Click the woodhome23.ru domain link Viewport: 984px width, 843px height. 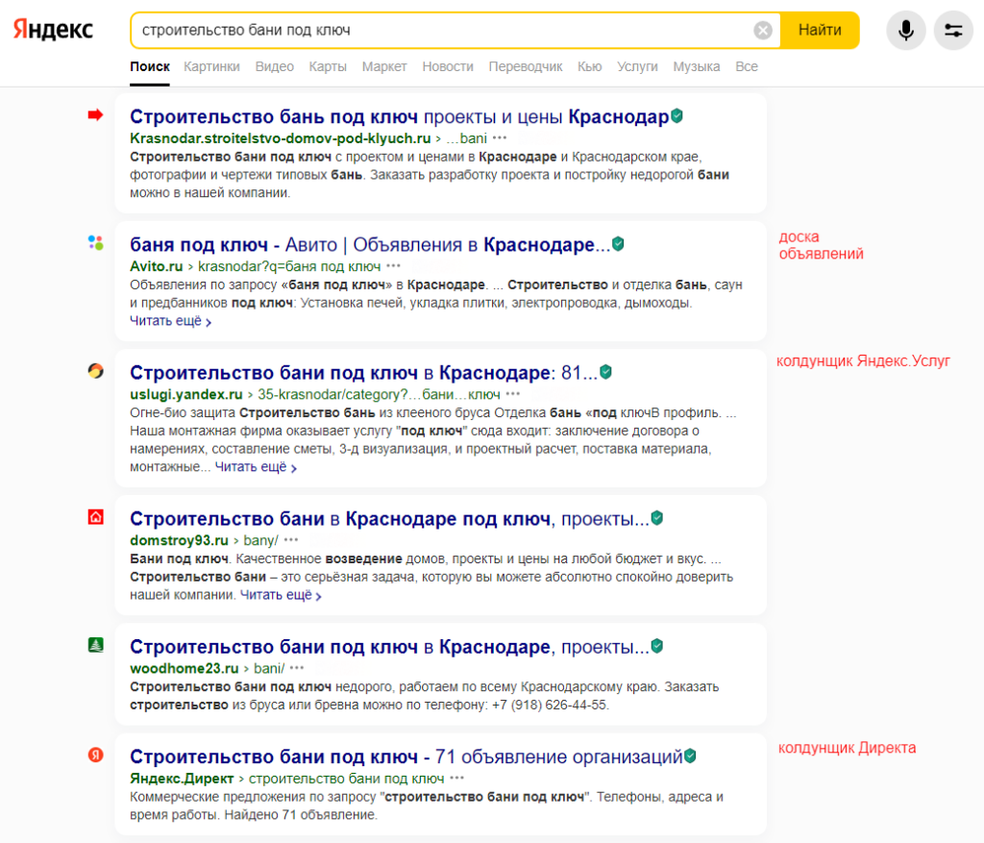tap(184, 668)
